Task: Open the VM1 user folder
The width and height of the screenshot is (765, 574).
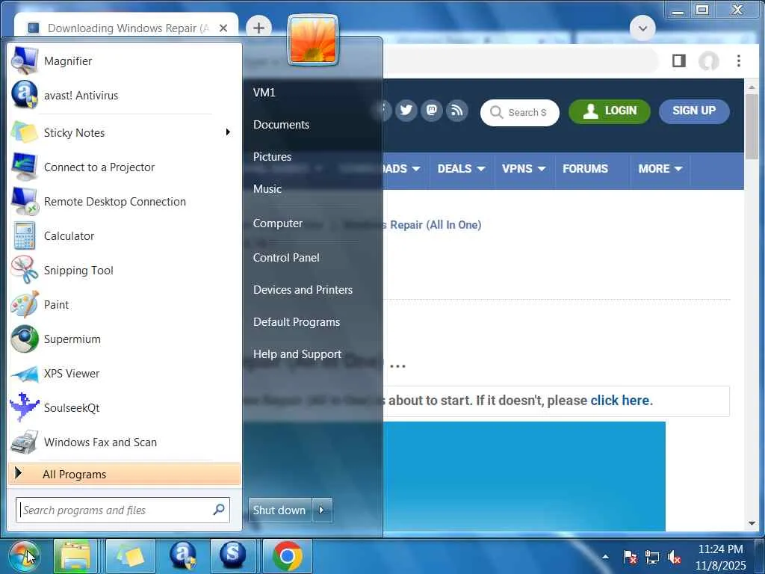Action: pyautogui.click(x=264, y=92)
